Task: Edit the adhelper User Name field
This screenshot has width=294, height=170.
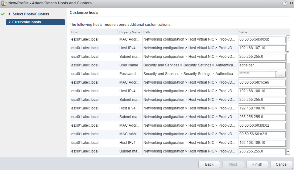Action: (x=262, y=65)
